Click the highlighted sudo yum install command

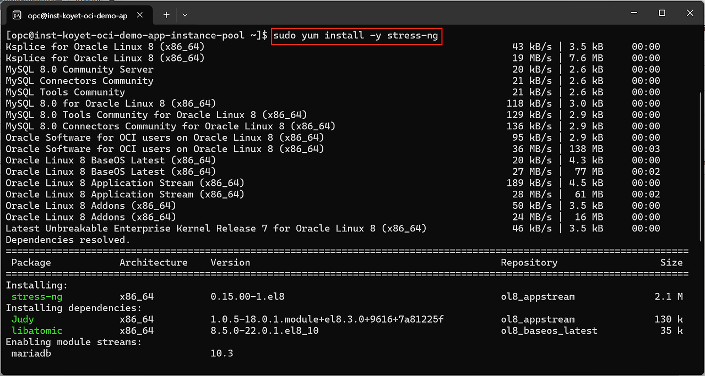357,36
